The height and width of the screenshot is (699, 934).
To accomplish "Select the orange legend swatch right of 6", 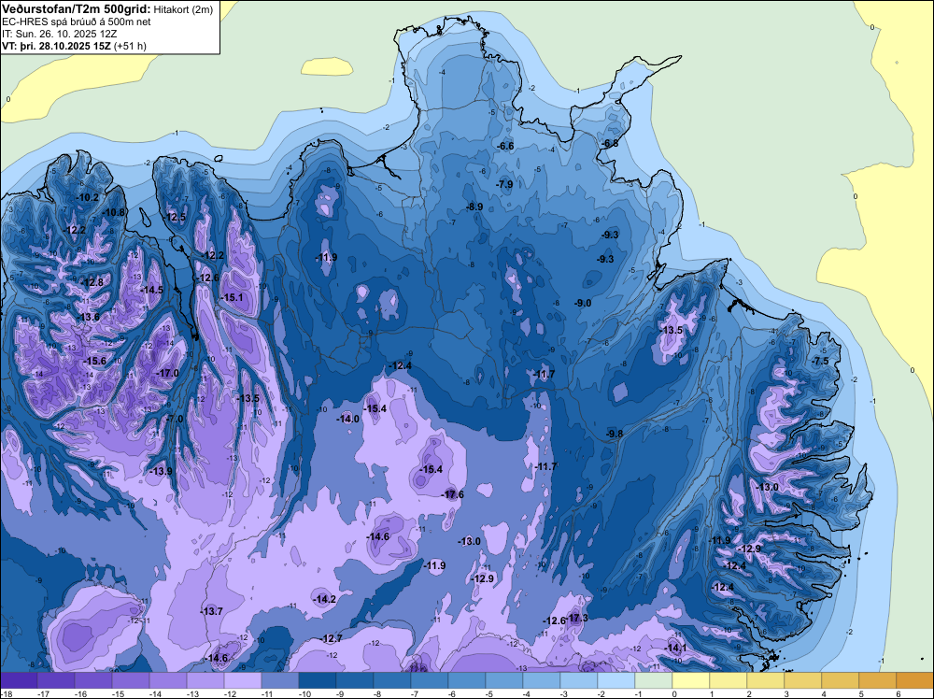I will 915,681.
